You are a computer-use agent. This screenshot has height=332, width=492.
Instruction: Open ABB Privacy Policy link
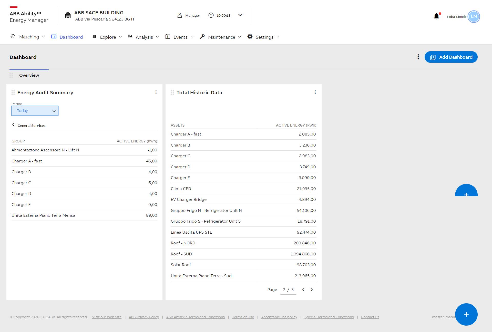[144, 317]
